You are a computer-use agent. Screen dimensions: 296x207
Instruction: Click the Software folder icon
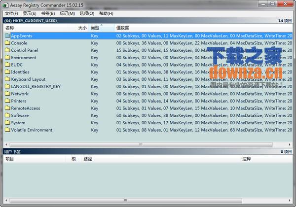[x=7, y=115]
